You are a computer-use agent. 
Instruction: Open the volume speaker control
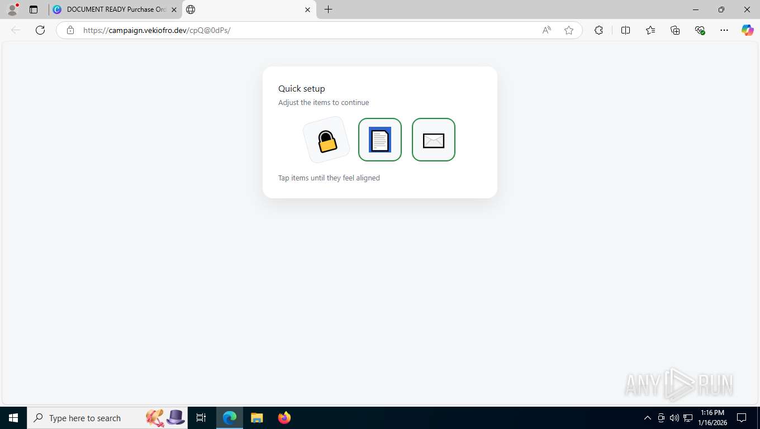point(674,418)
